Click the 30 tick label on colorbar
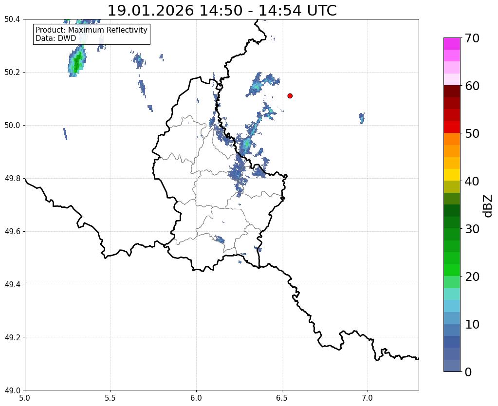The height and width of the screenshot is (406, 498). pos(472,229)
